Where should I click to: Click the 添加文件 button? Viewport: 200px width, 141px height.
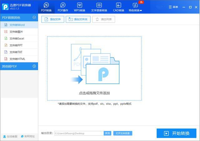[x=53, y=19]
